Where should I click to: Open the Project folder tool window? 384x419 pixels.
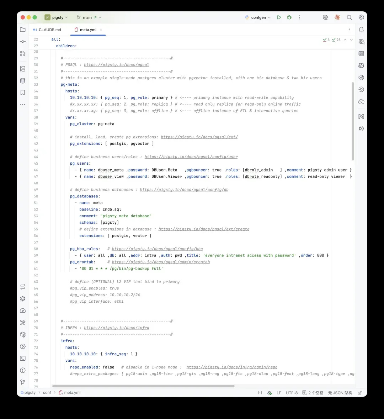(x=23, y=30)
